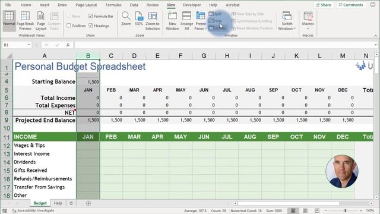Open Page Break Preview view
380x214 pixels.
pos(25,21)
